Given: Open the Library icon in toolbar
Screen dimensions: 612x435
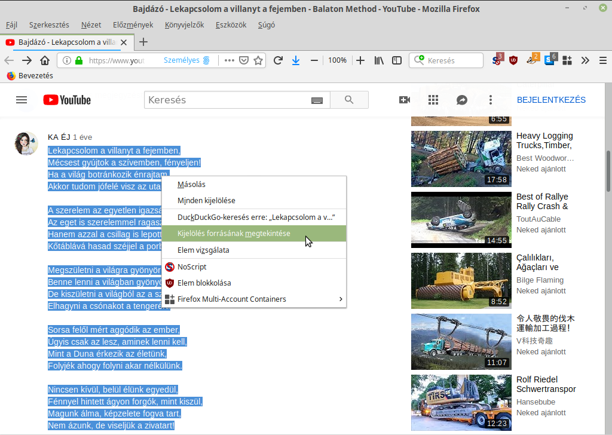Looking at the screenshot, I should (379, 60).
